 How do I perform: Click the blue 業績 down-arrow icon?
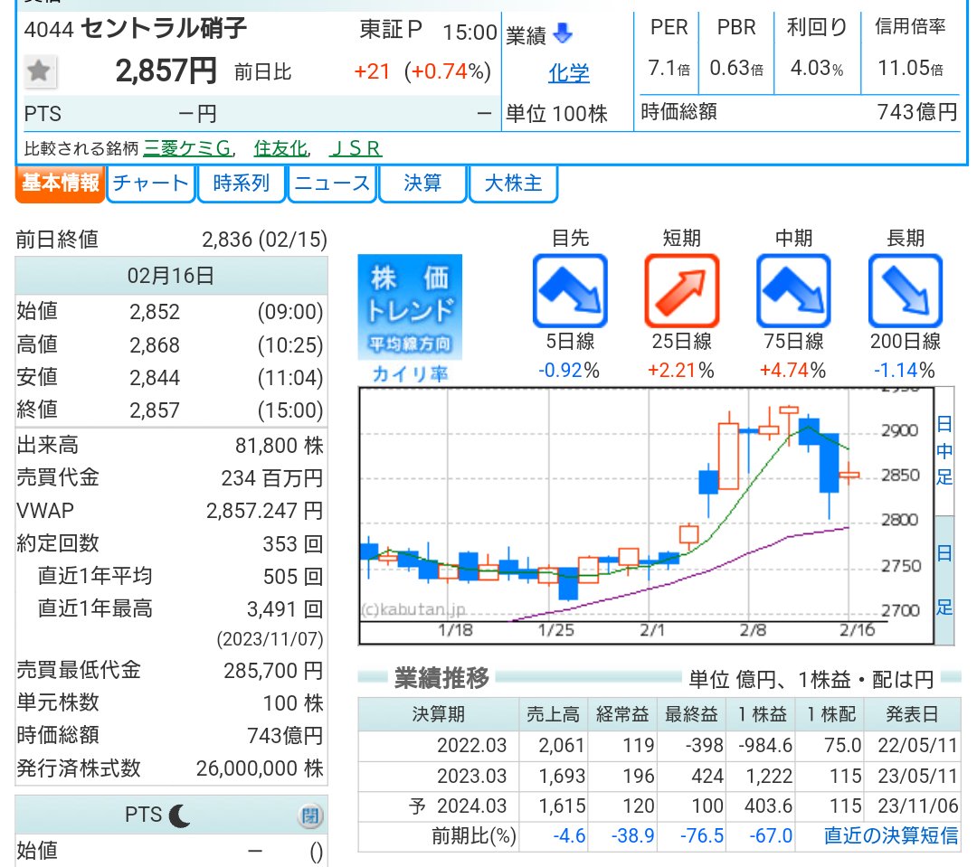(563, 33)
